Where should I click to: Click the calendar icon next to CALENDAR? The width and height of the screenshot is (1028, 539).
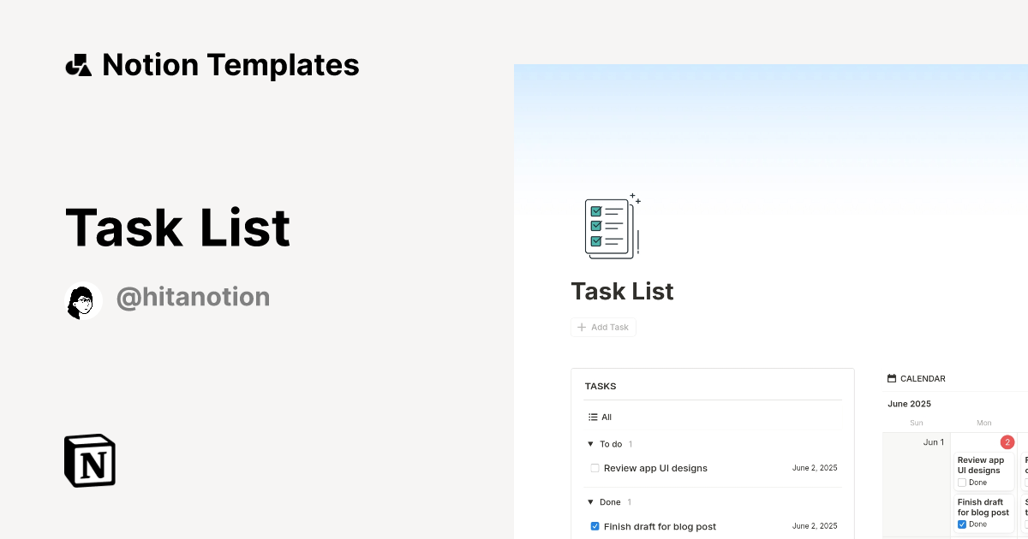pyautogui.click(x=892, y=379)
